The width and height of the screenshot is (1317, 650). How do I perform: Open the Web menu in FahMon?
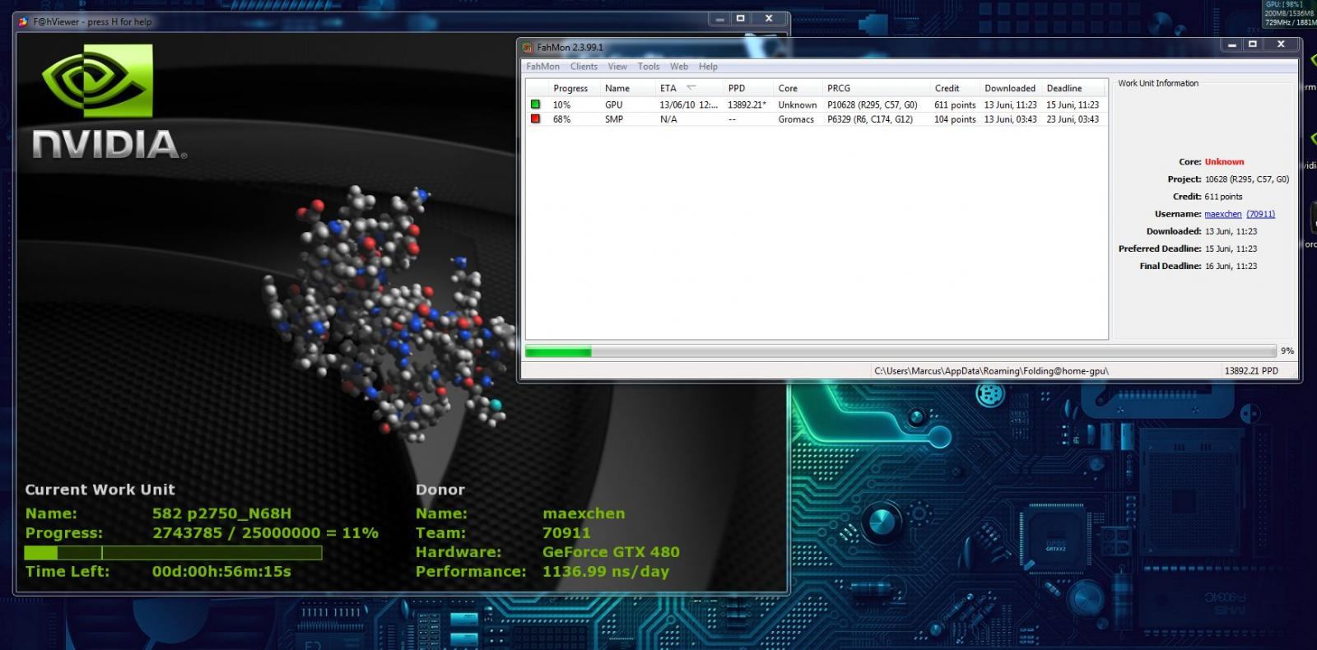click(679, 67)
